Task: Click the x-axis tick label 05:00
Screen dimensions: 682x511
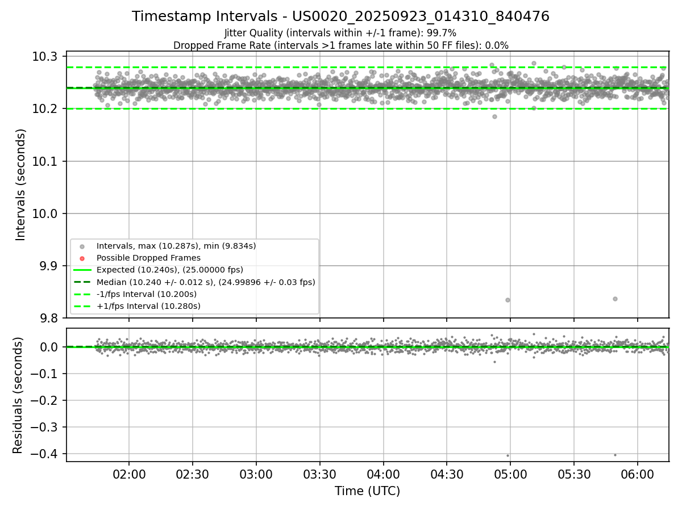Action: point(510,474)
